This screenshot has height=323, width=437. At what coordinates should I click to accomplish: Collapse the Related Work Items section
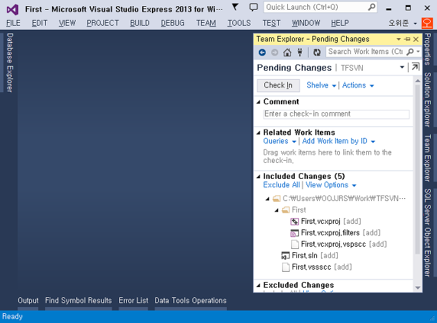[258, 133]
